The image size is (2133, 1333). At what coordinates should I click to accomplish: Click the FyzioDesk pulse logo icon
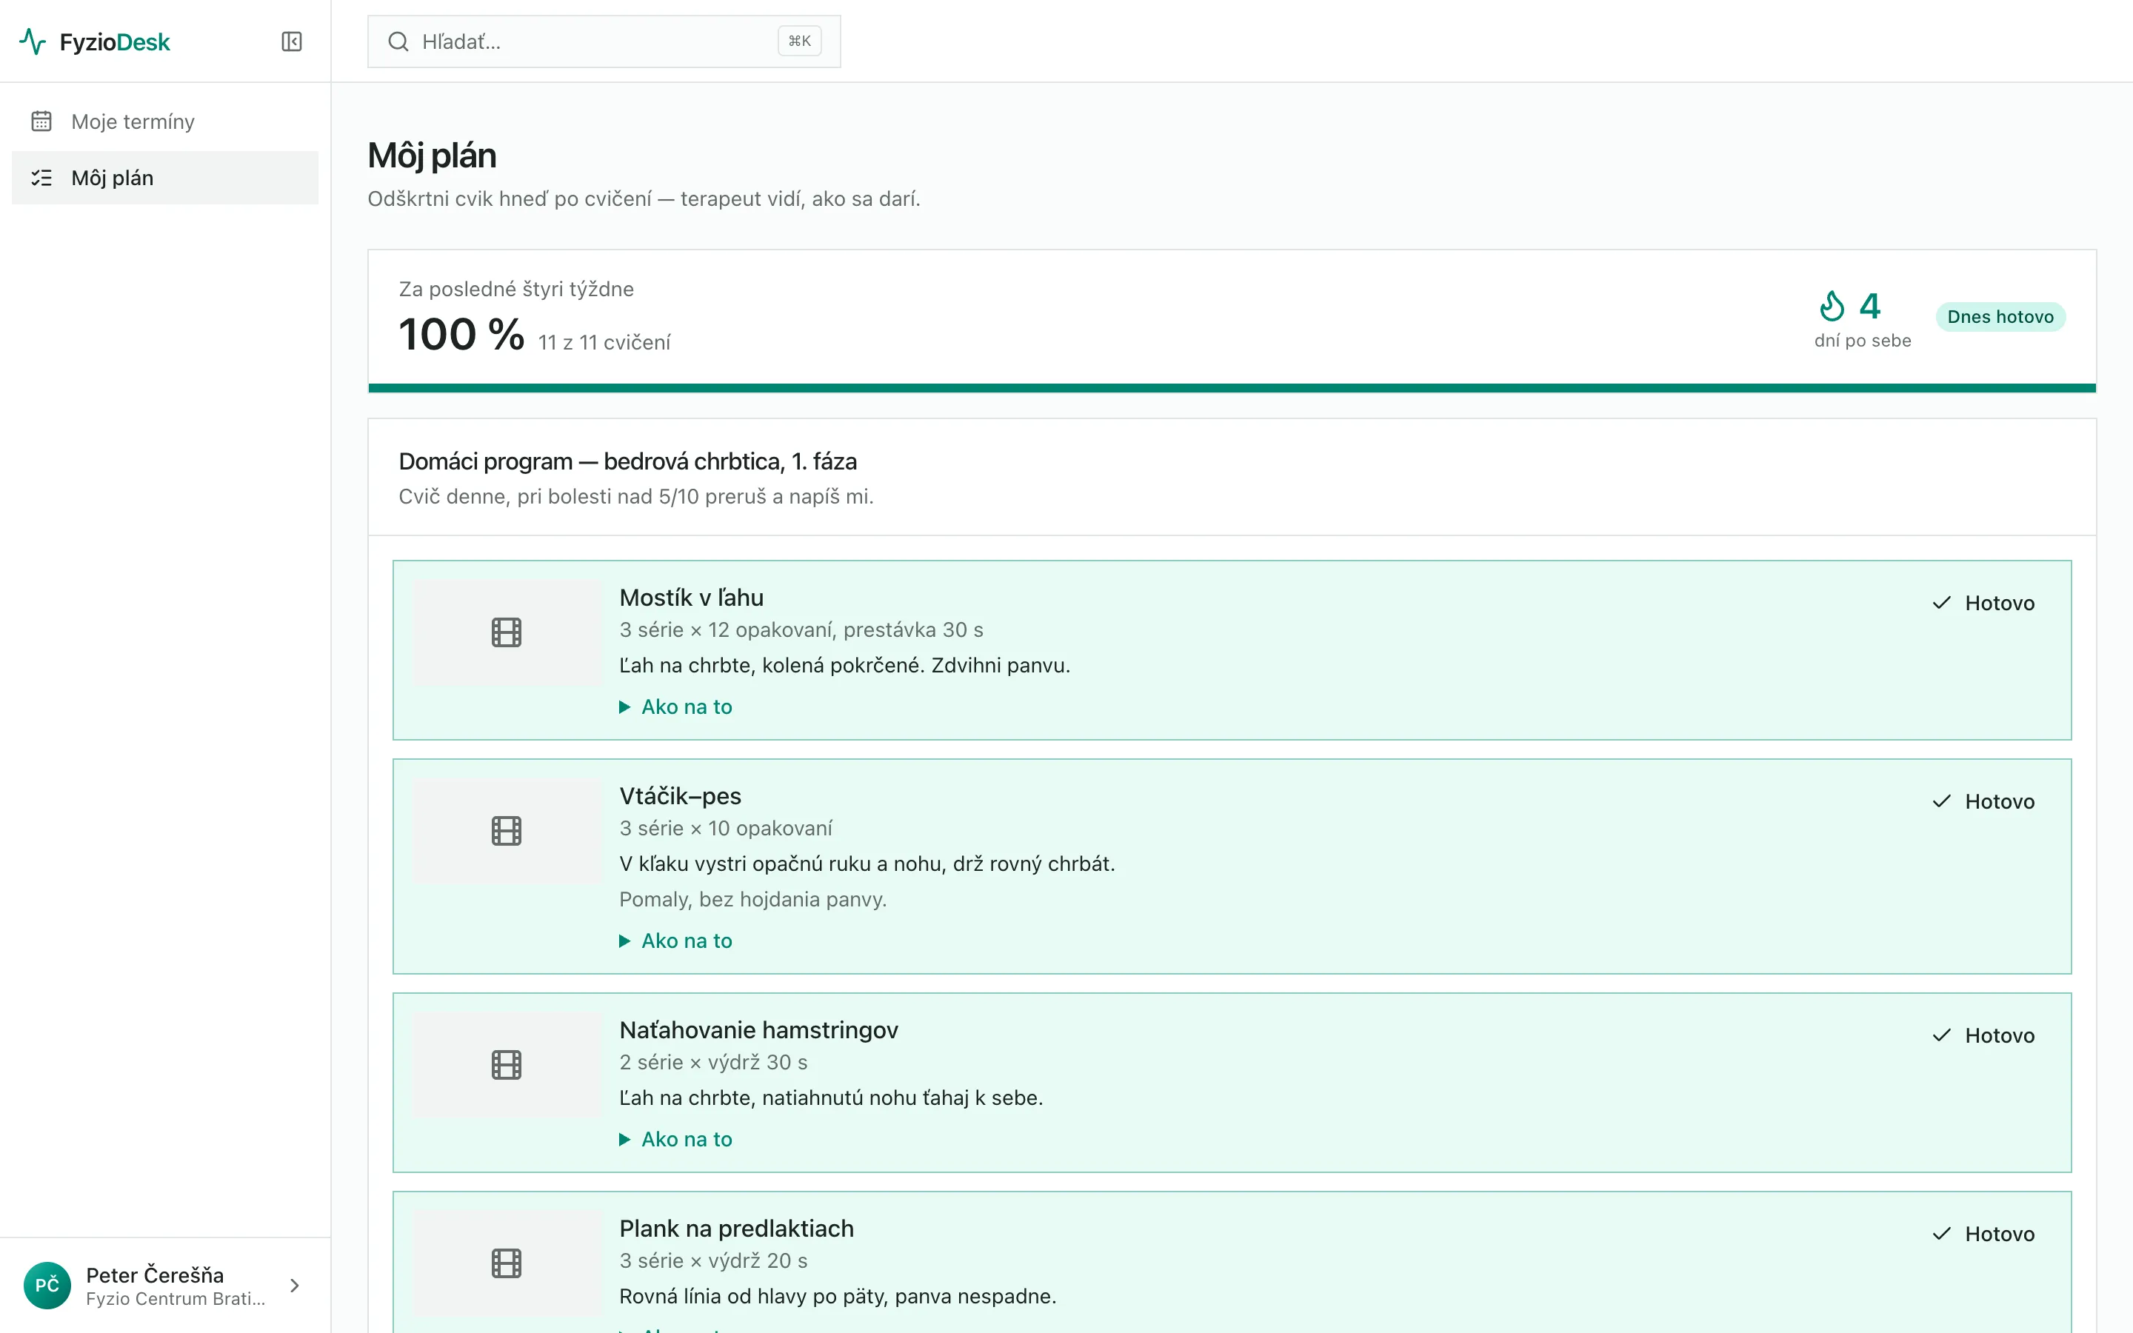tap(33, 41)
